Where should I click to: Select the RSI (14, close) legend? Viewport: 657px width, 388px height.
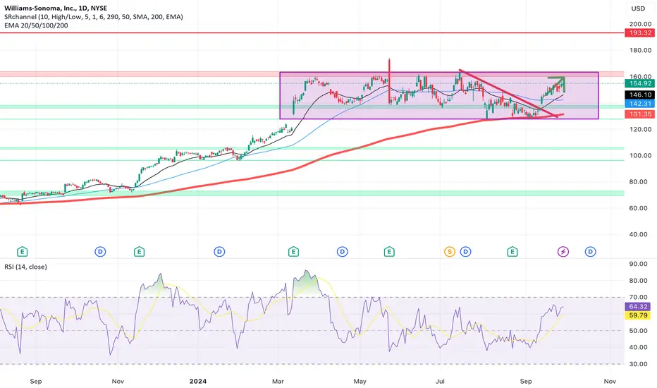tap(25, 267)
